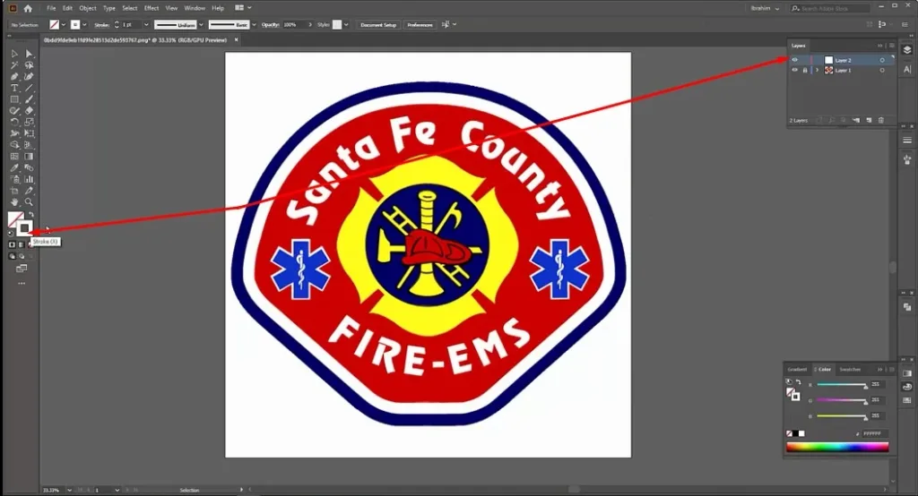Choose the Type tool

point(14,88)
